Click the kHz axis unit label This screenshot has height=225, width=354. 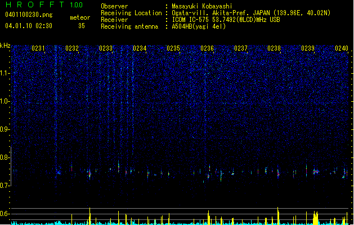tap(5, 46)
